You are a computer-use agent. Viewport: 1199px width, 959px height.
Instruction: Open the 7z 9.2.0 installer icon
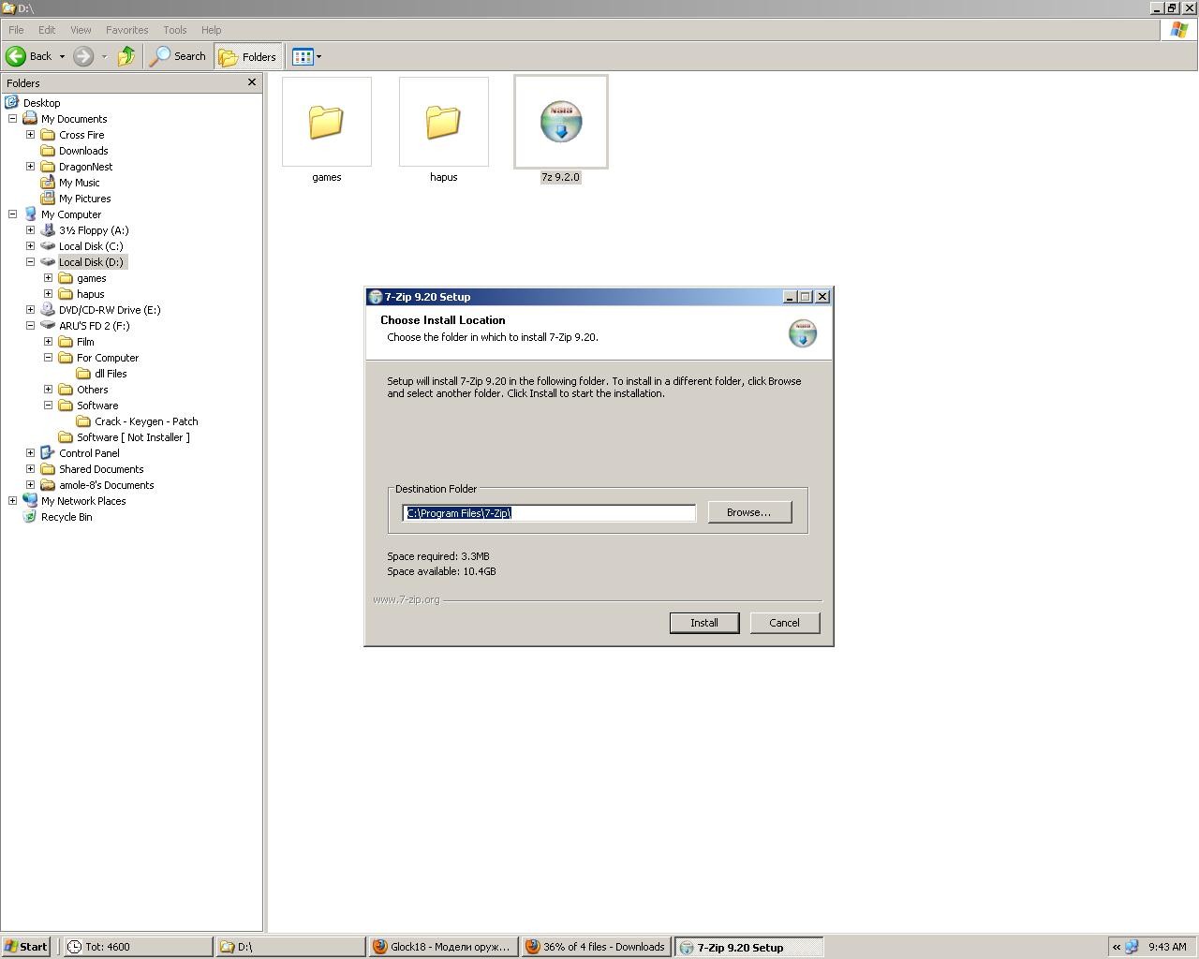[x=560, y=123]
